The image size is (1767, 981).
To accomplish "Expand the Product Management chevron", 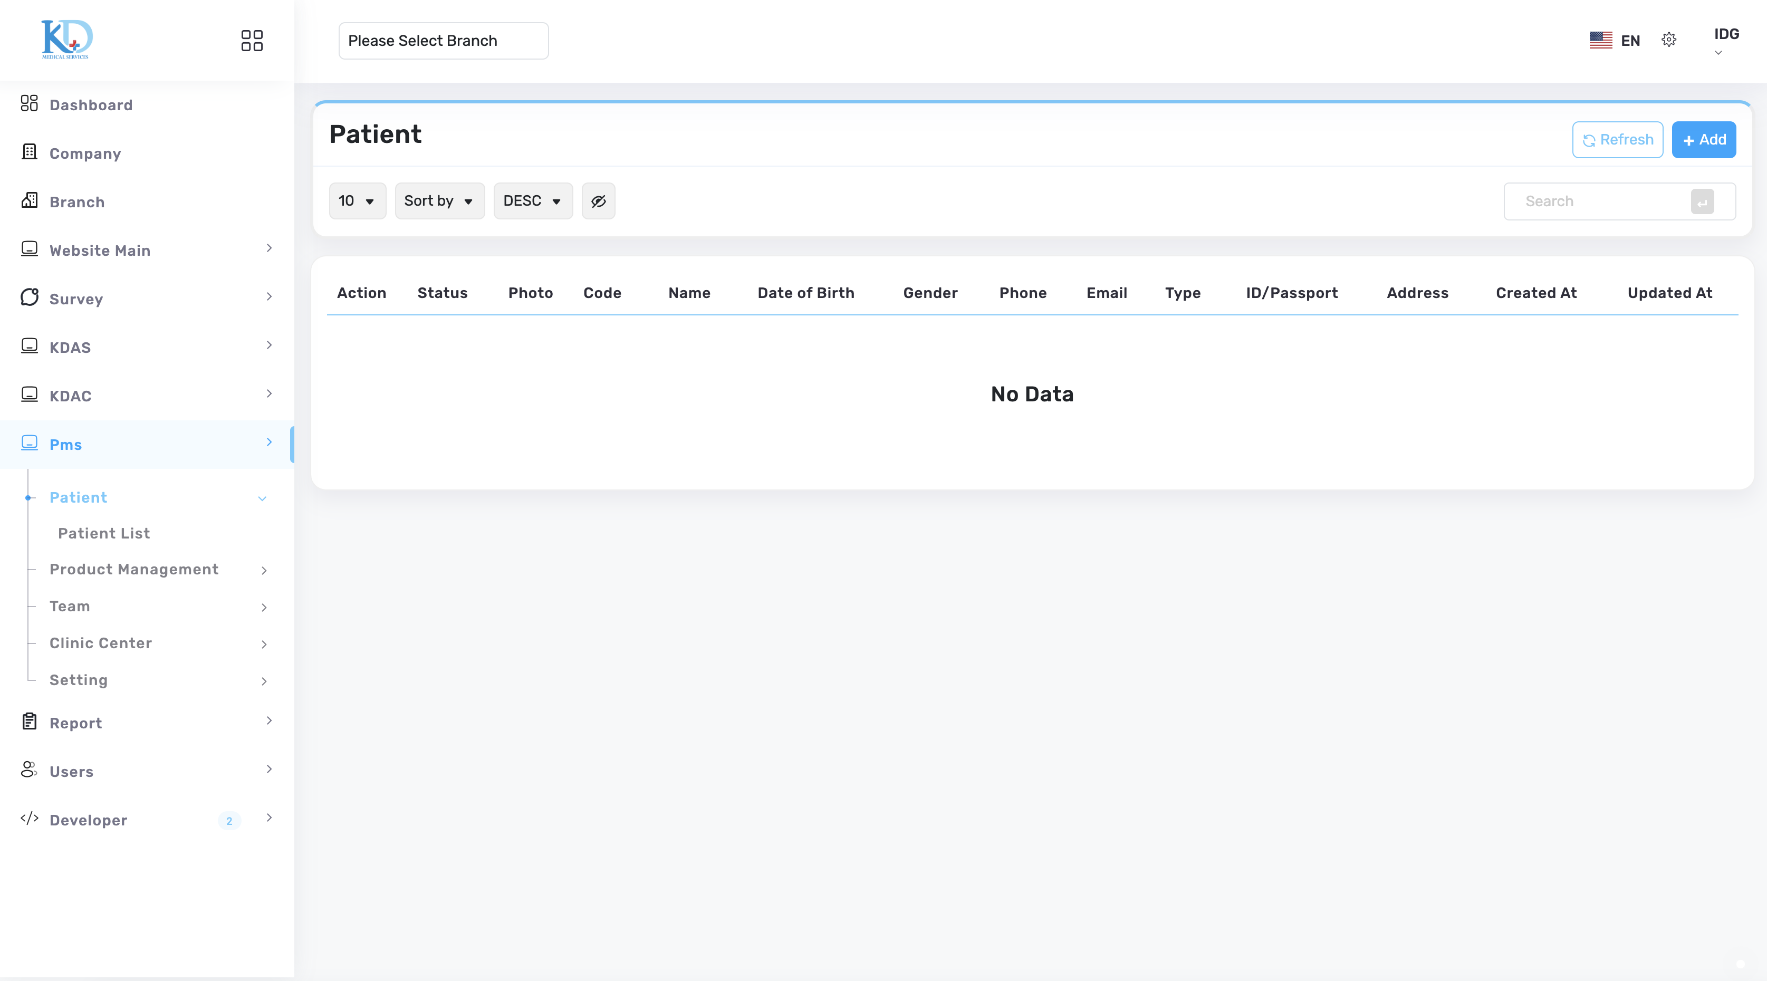I will pyautogui.click(x=264, y=571).
